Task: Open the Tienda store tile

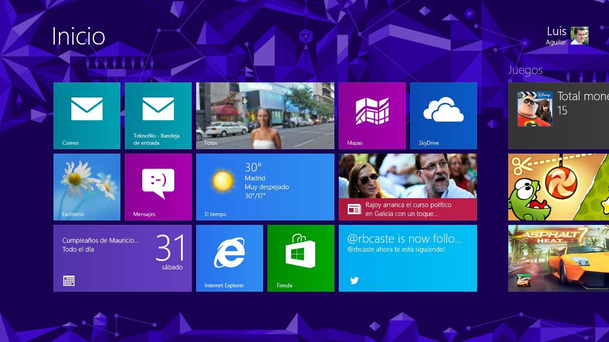Action: click(x=301, y=258)
